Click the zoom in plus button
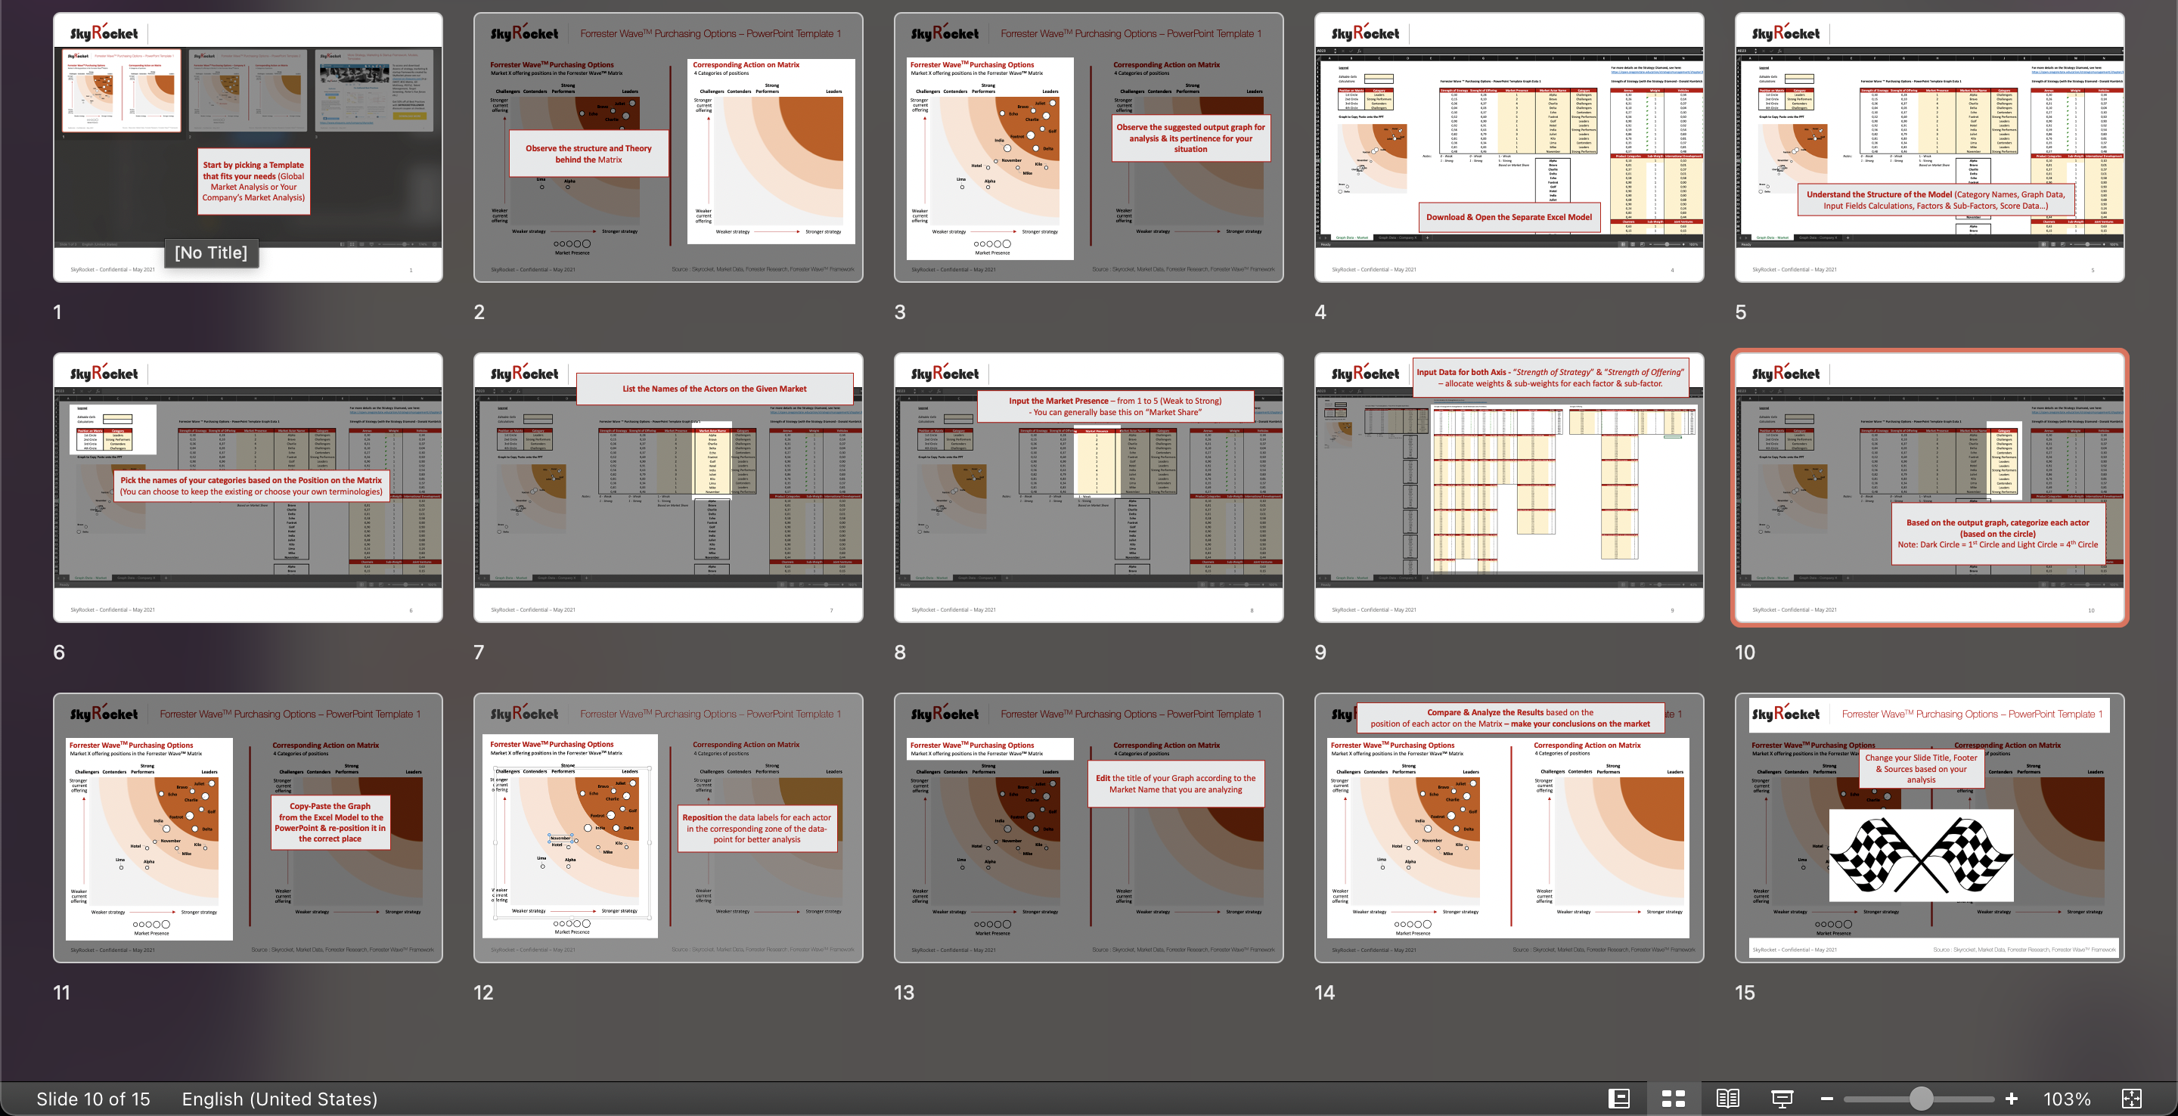This screenshot has height=1116, width=2178. (2012, 1099)
